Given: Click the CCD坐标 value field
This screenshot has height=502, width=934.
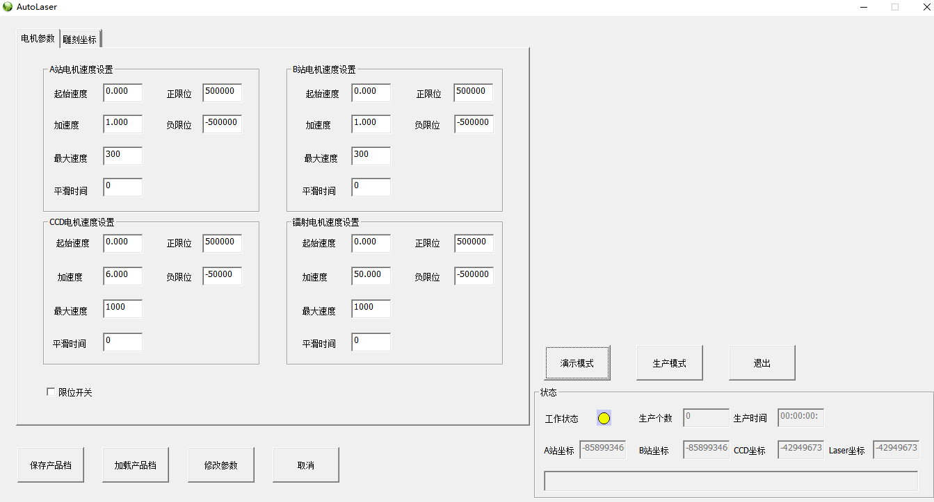Looking at the screenshot, I should click(801, 450).
